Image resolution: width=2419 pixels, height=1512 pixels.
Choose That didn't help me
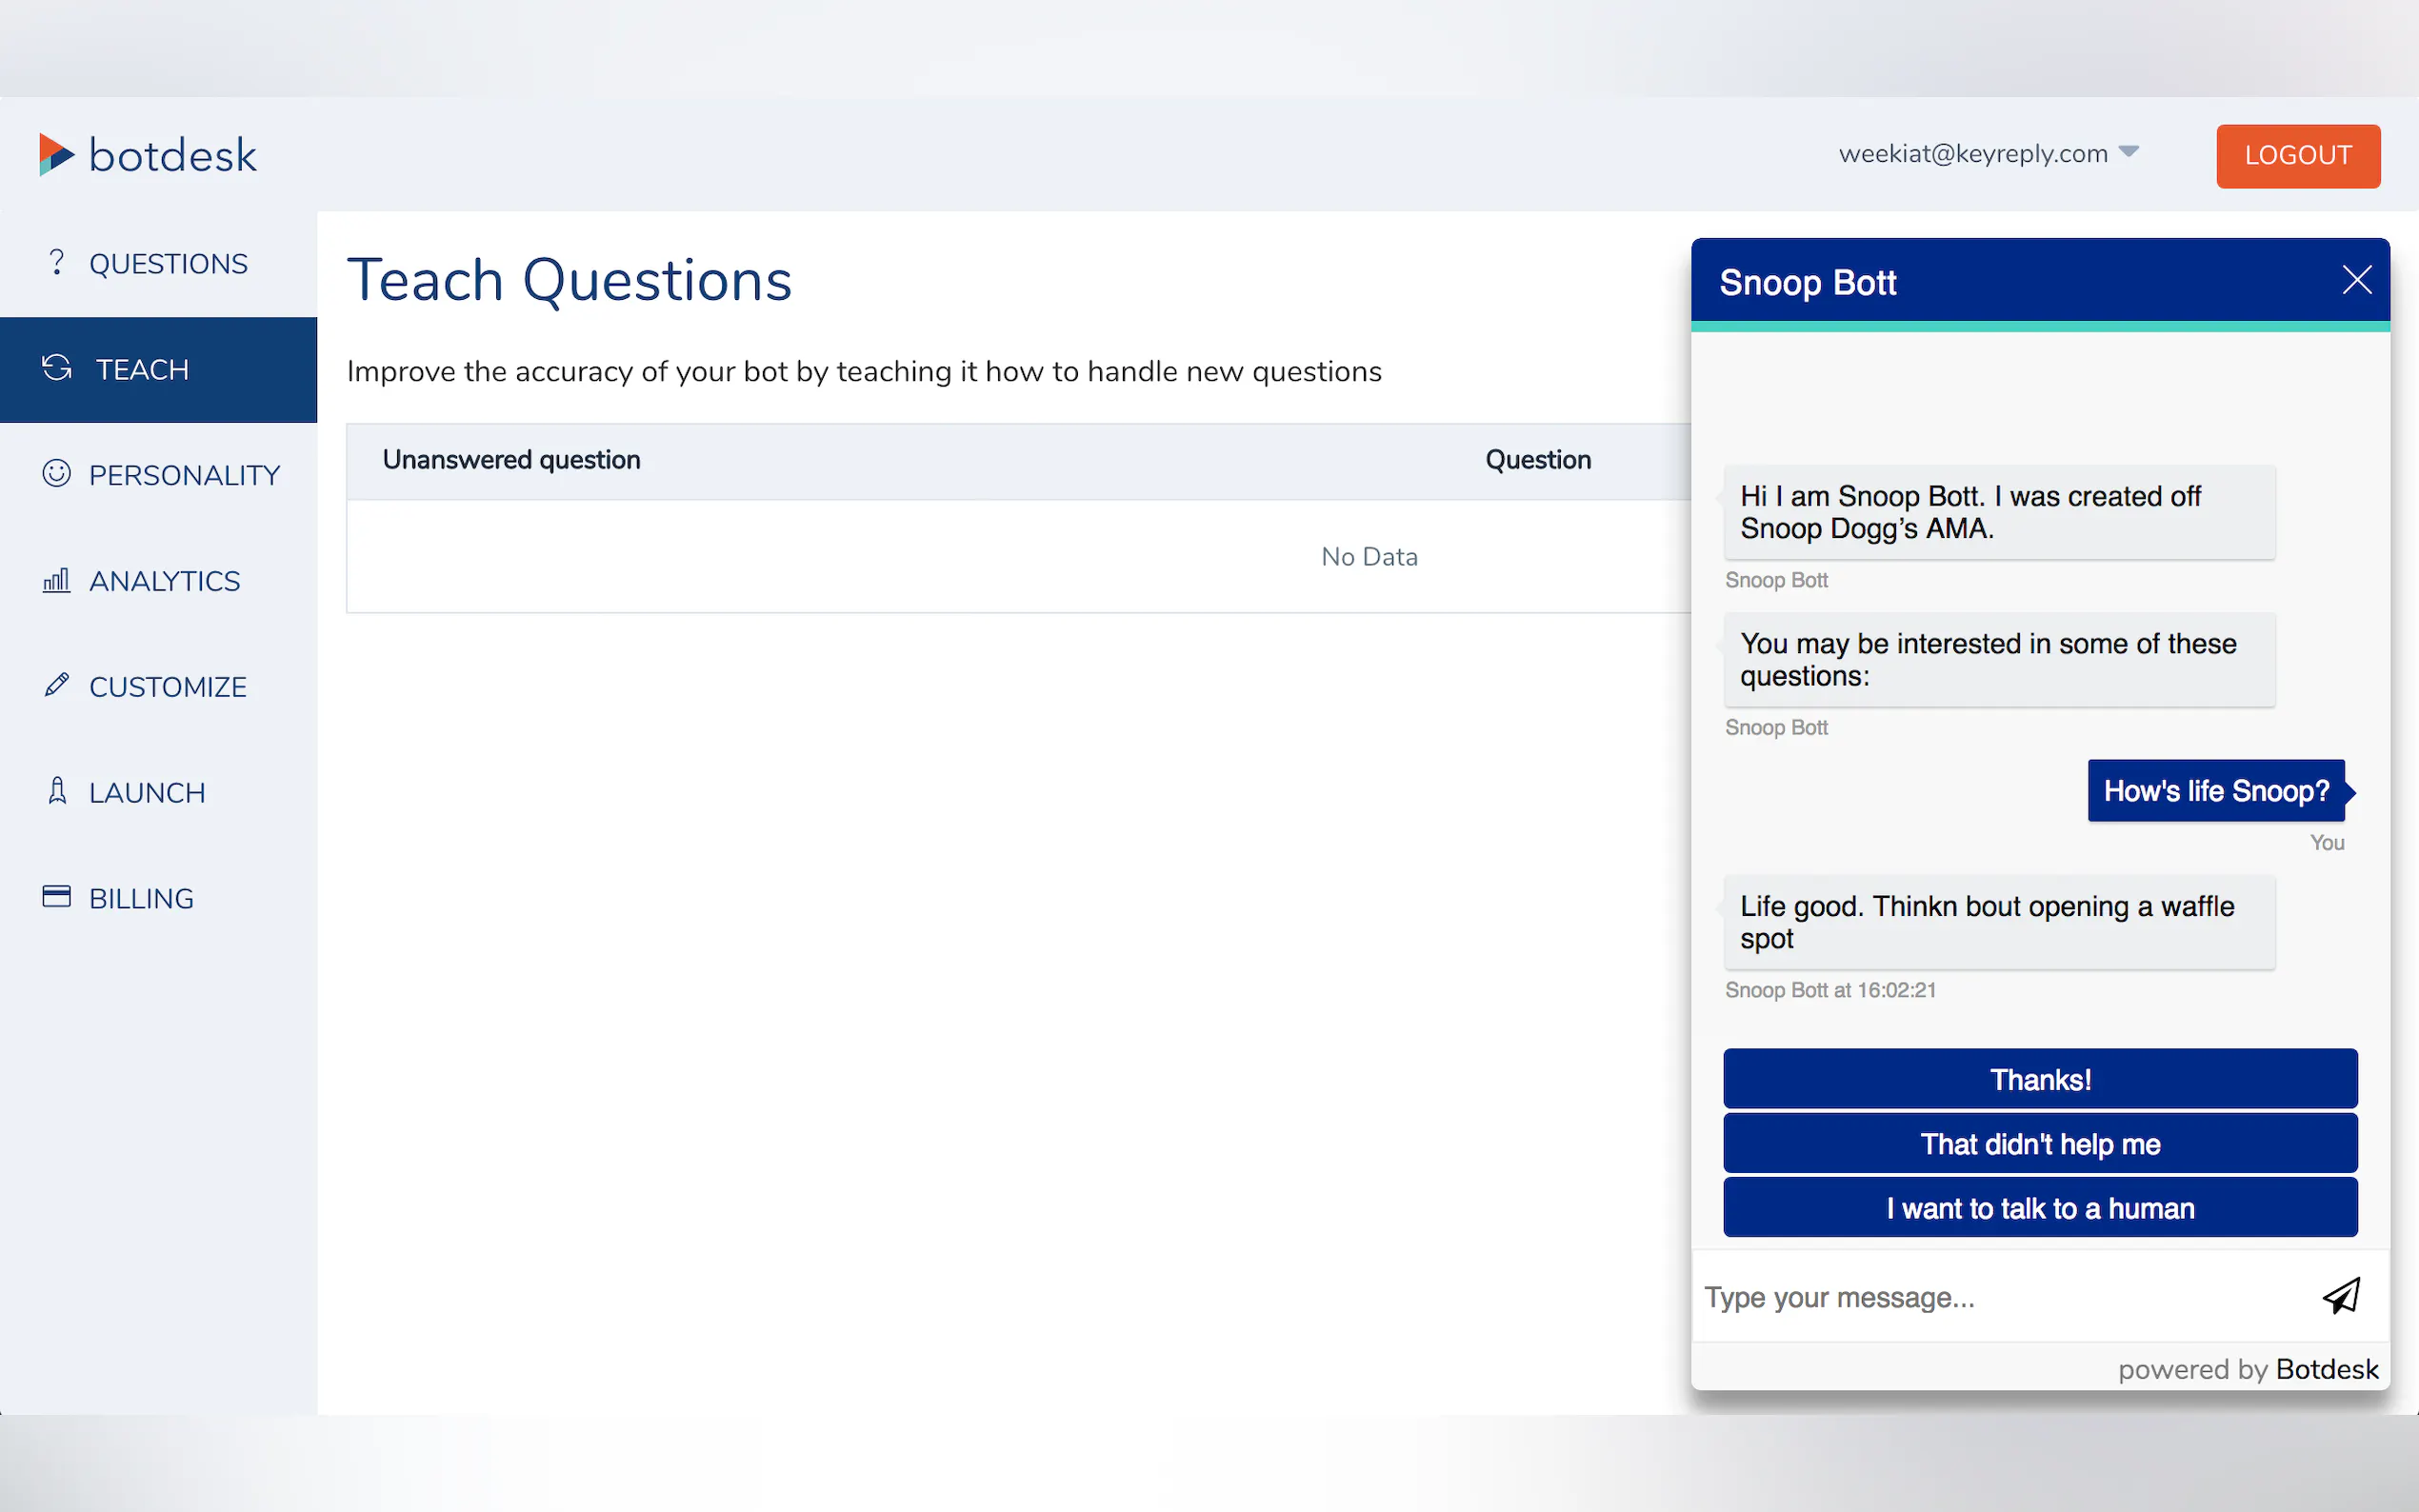click(x=2039, y=1144)
